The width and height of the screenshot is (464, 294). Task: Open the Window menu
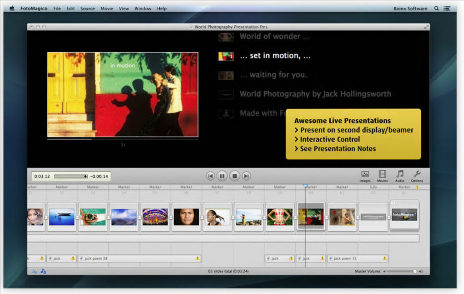point(143,8)
